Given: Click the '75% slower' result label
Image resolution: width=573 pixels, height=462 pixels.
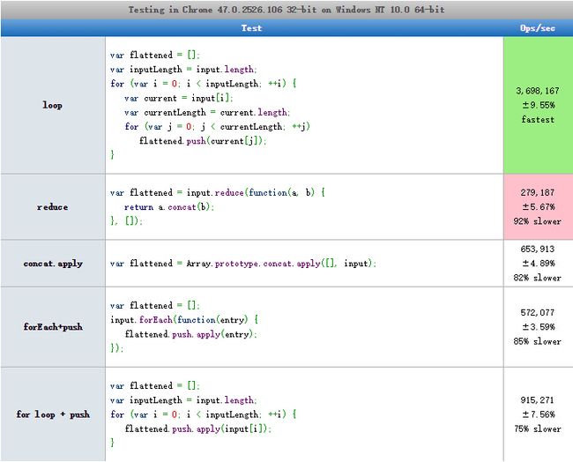Looking at the screenshot, I should tap(537, 428).
